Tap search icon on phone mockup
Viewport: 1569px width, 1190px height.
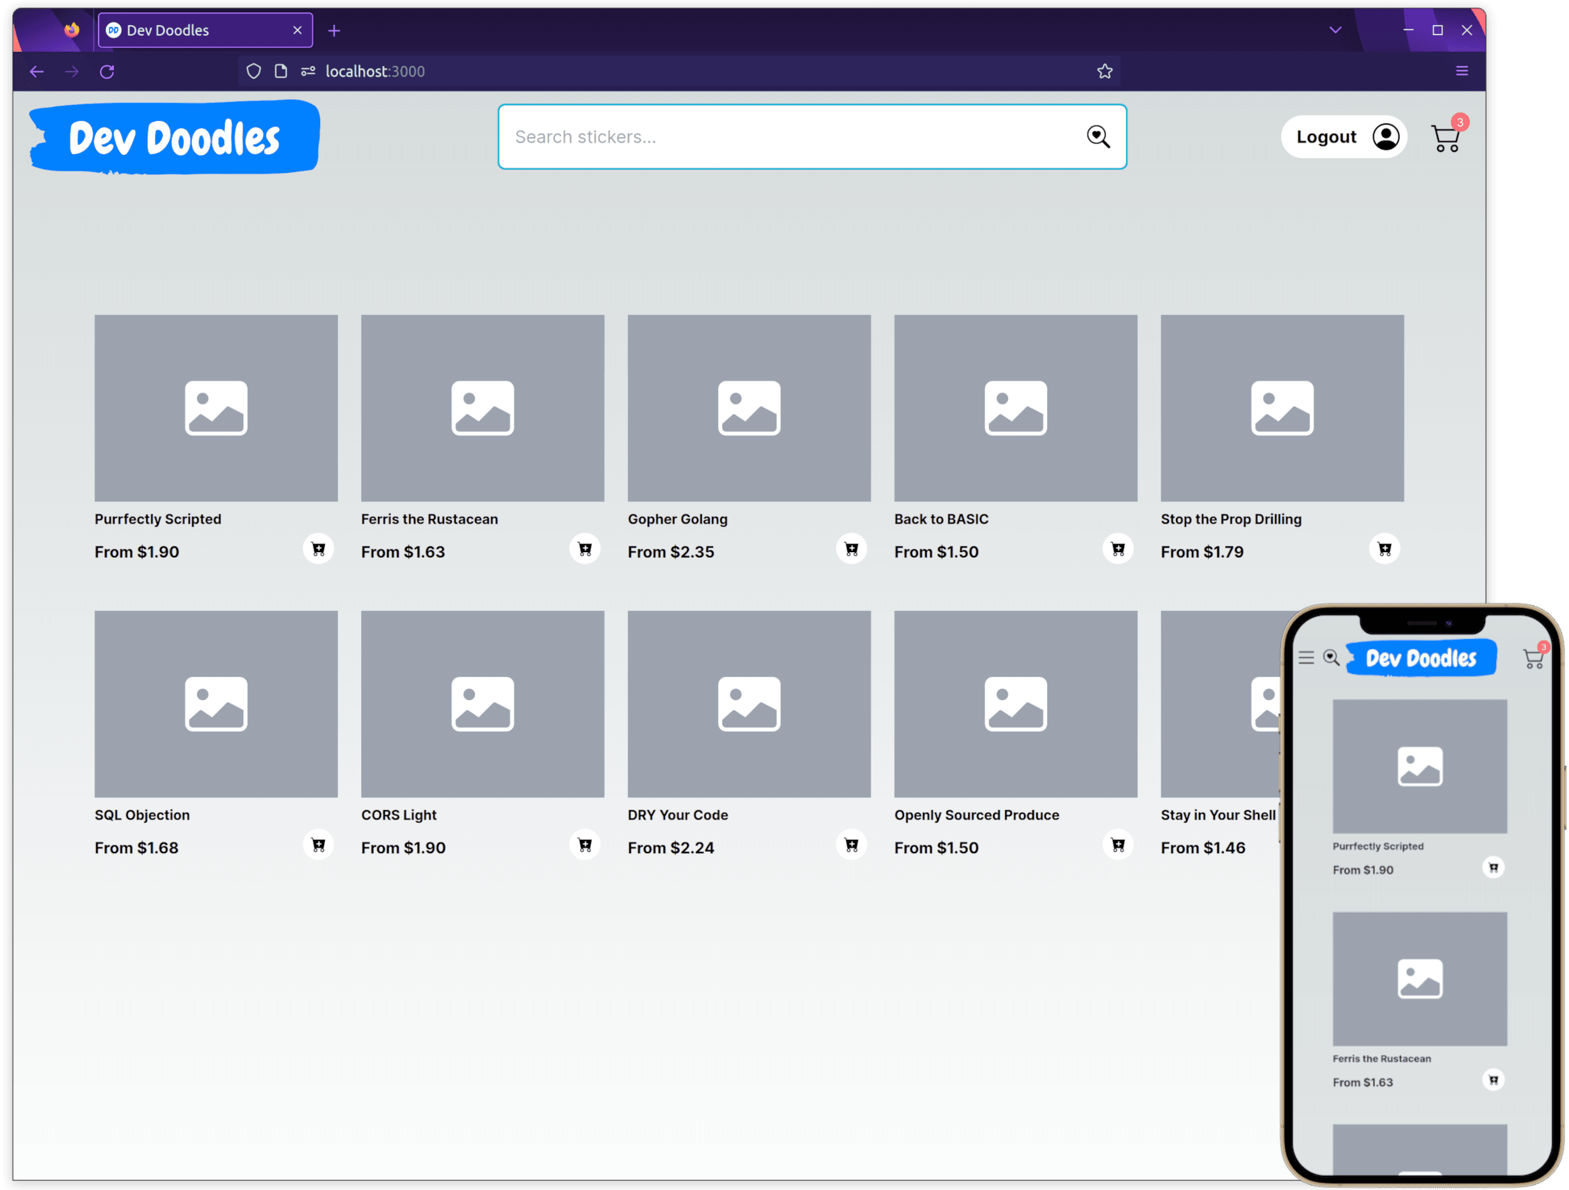click(1332, 658)
